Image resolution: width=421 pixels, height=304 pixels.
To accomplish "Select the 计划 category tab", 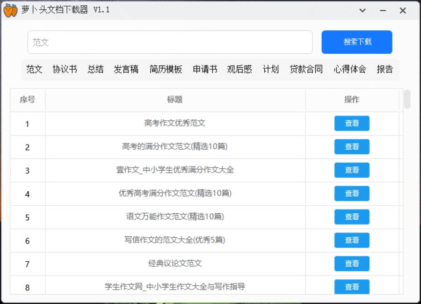I will click(x=271, y=69).
